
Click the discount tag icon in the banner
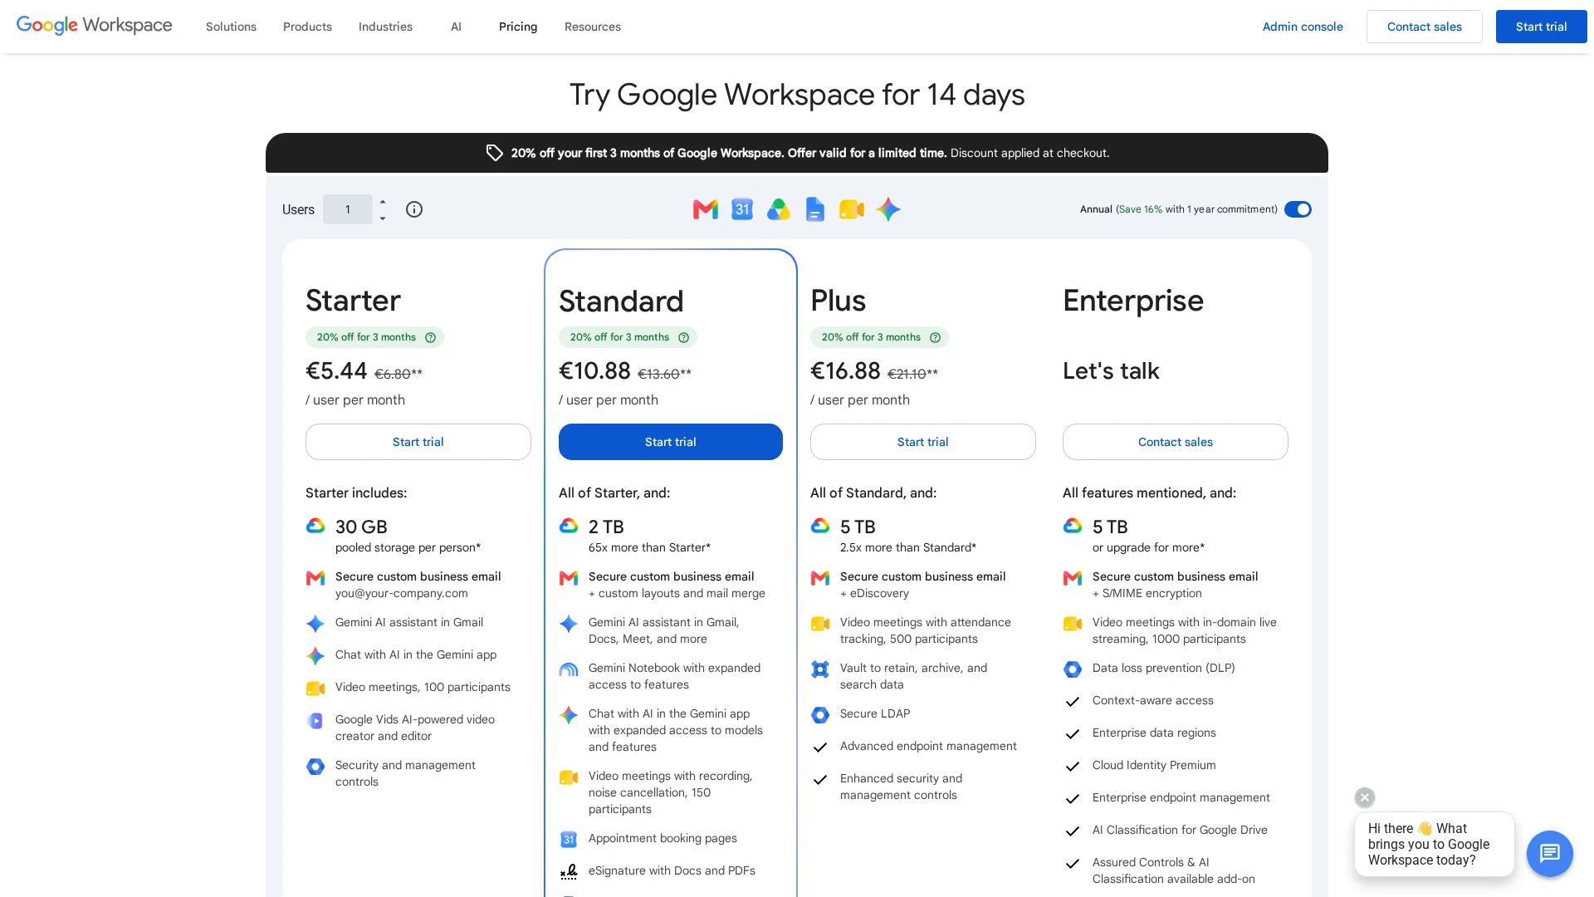494,153
